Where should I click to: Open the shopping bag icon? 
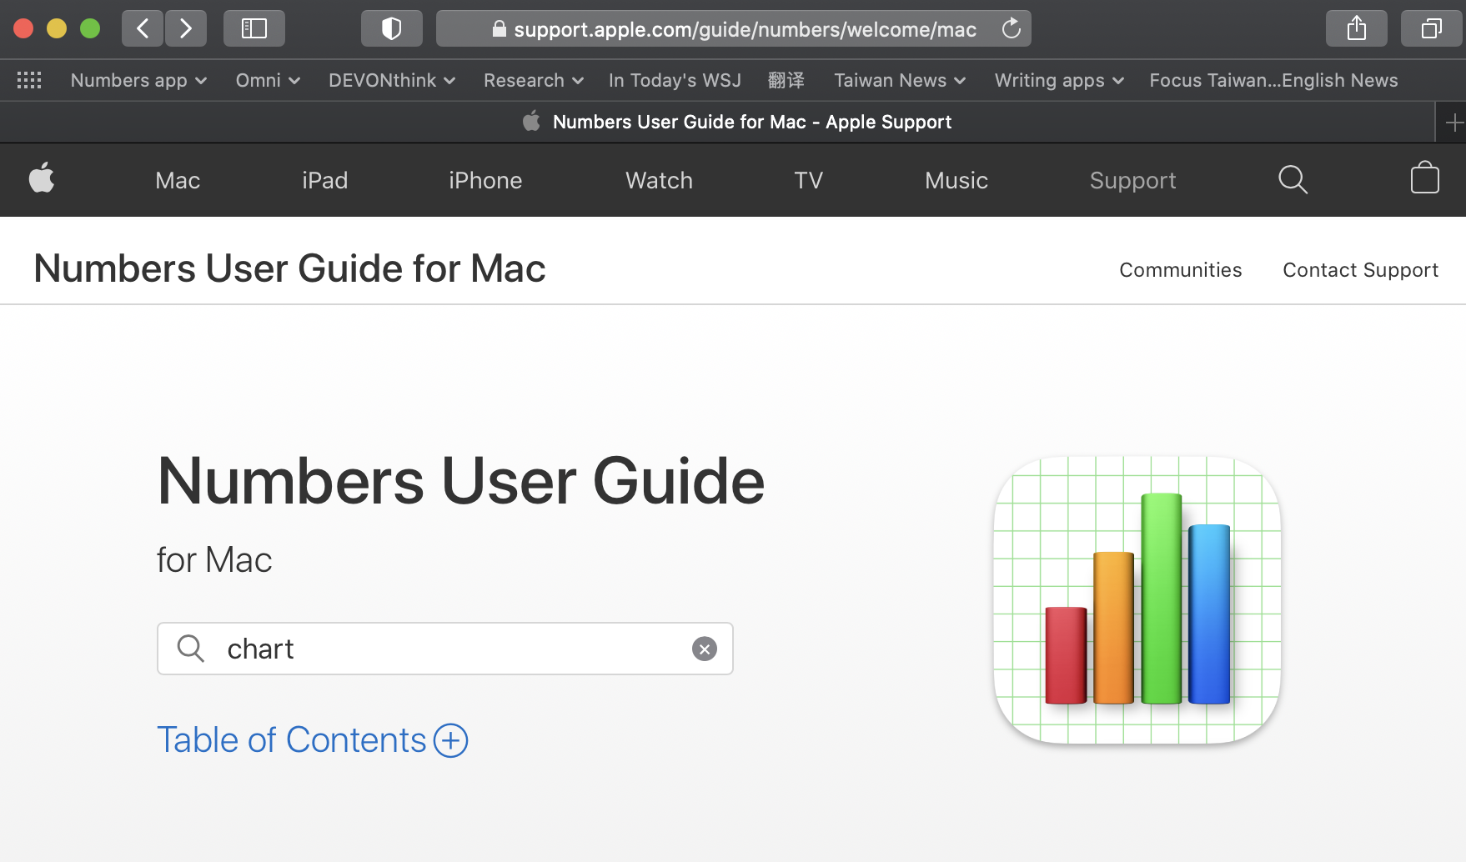(1424, 178)
